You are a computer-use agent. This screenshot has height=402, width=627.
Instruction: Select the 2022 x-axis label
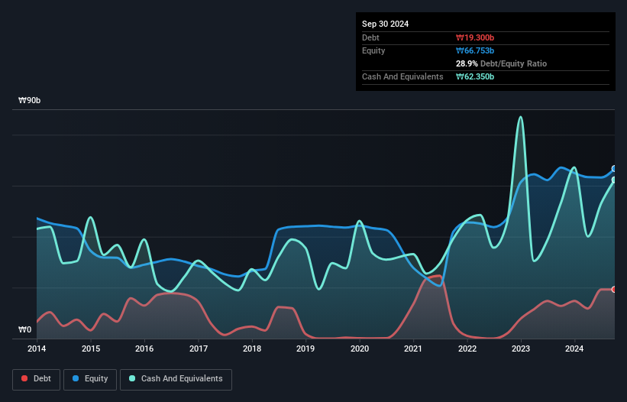[x=467, y=349]
